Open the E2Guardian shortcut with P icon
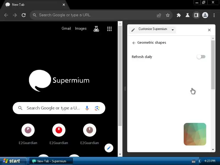 coord(28,130)
